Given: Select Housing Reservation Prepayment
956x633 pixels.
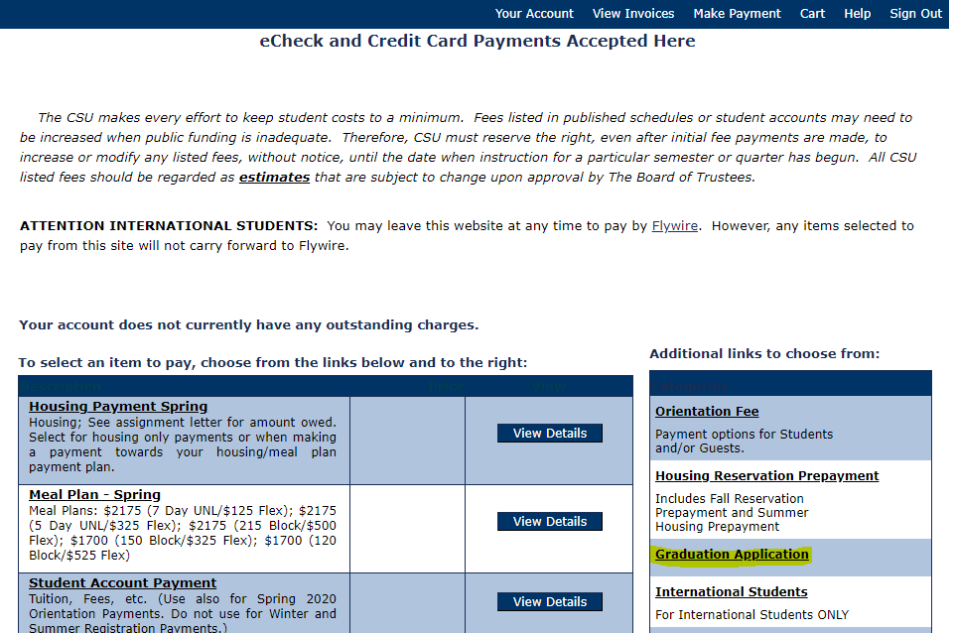Looking at the screenshot, I should (x=766, y=475).
